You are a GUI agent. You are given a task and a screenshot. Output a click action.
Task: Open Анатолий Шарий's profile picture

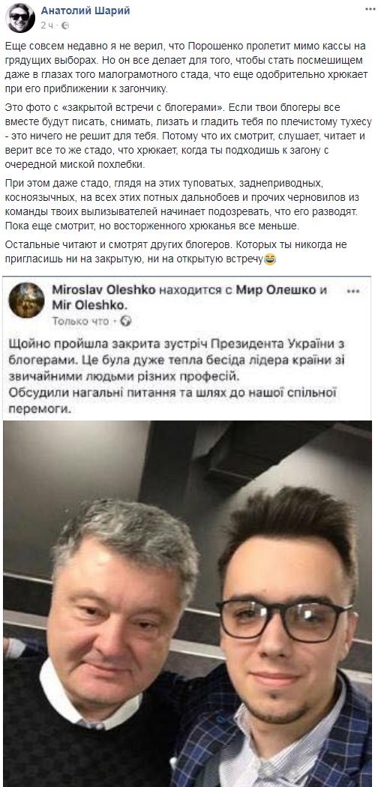(x=20, y=17)
